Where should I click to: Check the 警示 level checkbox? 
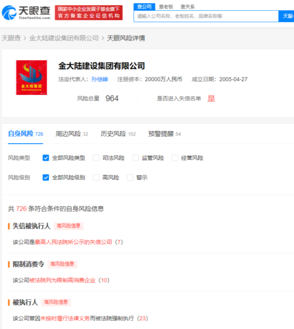130,178
